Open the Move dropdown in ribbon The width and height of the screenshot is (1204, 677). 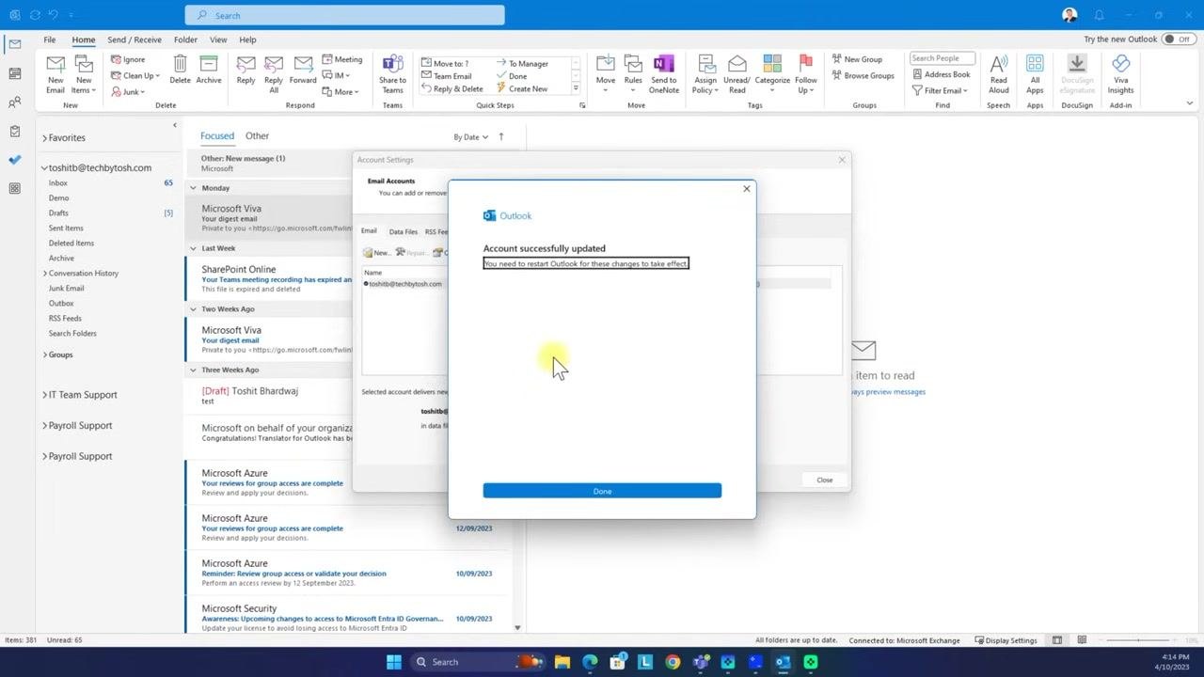click(x=606, y=74)
